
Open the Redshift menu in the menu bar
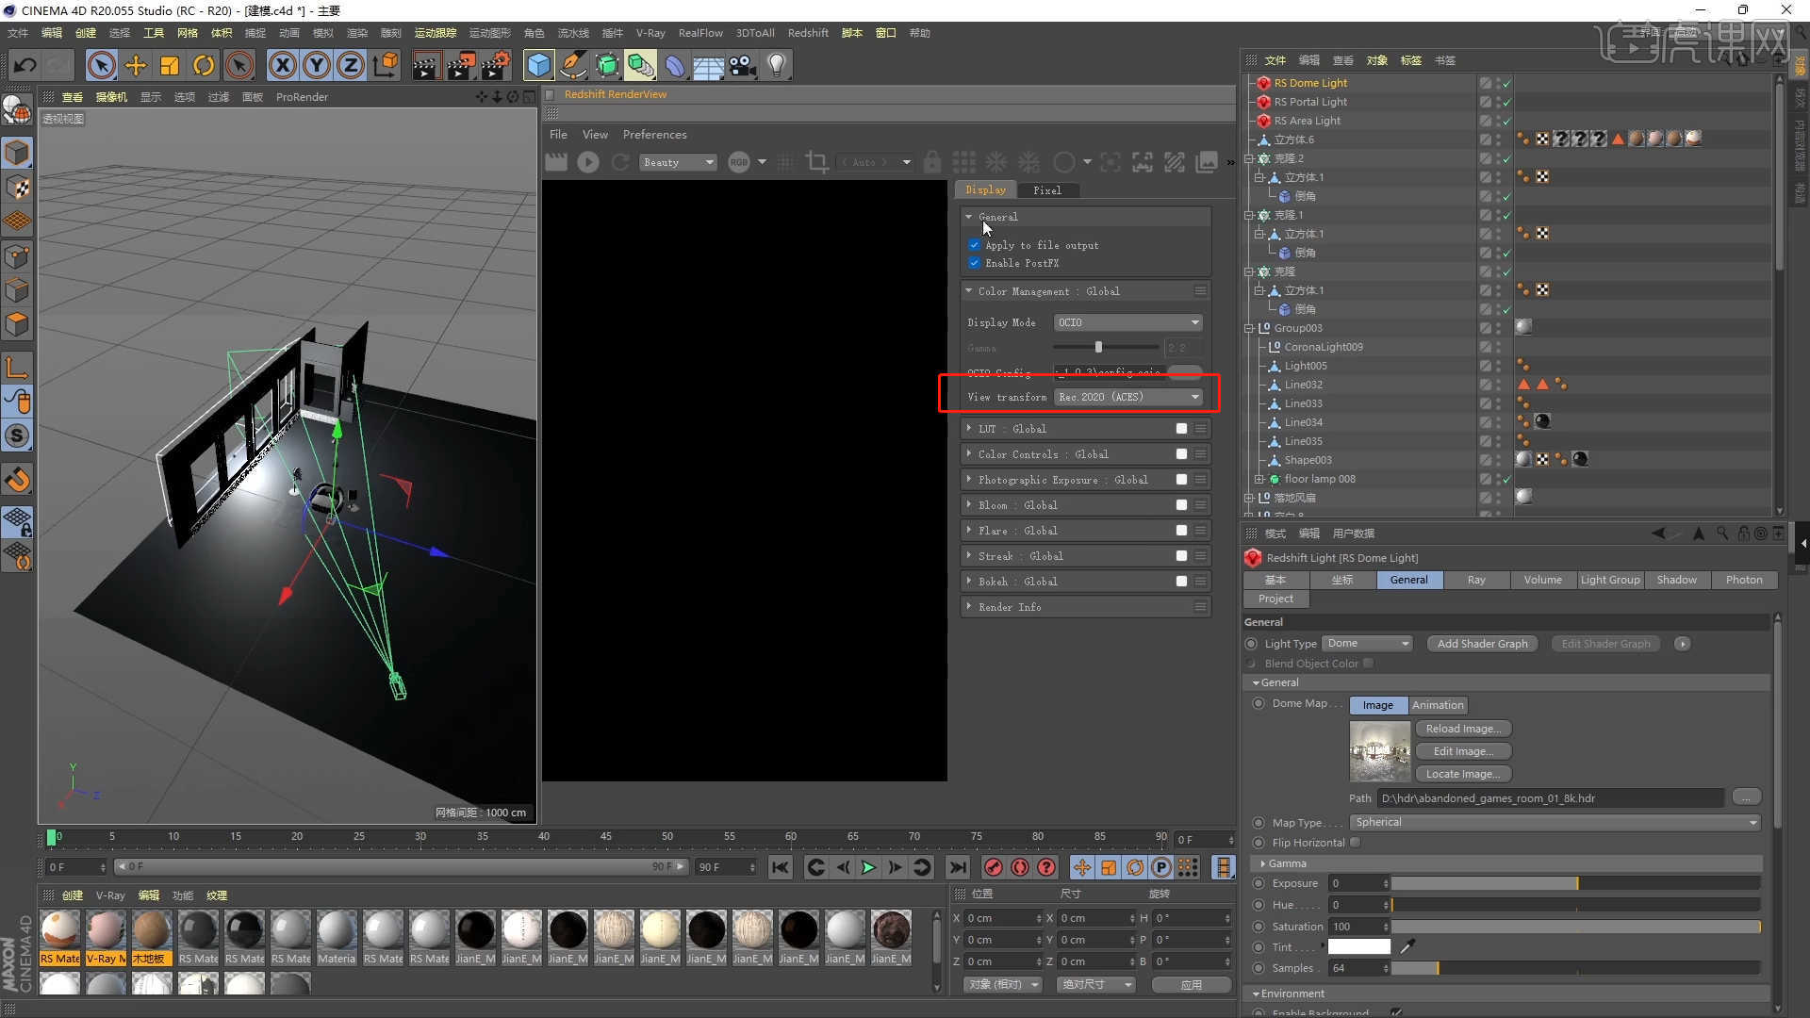point(807,32)
